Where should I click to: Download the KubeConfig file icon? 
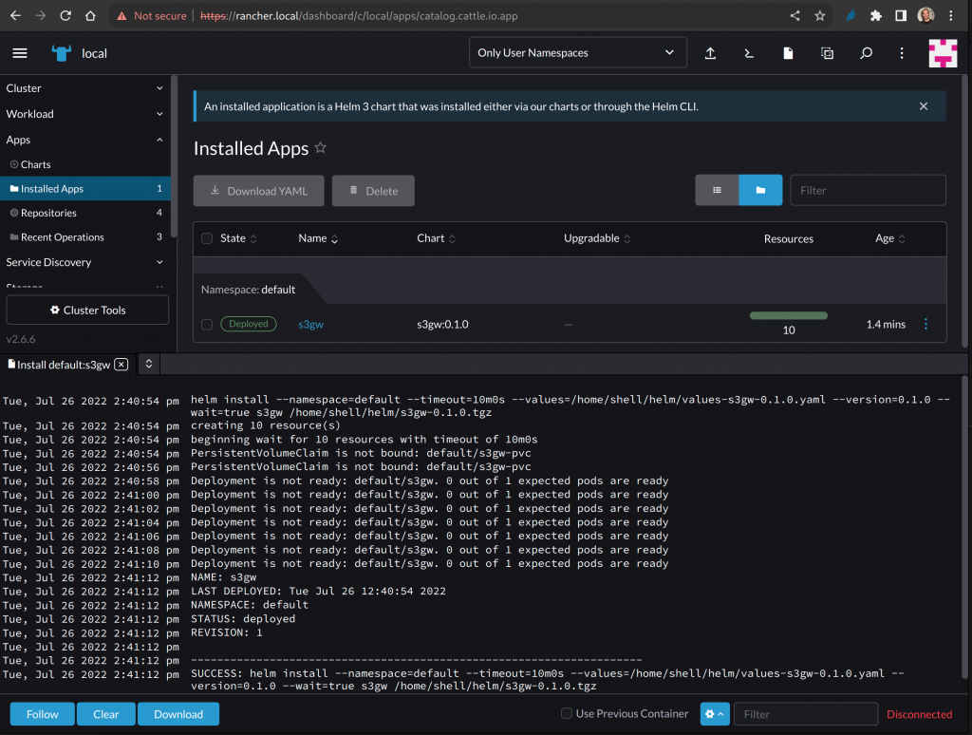click(788, 53)
